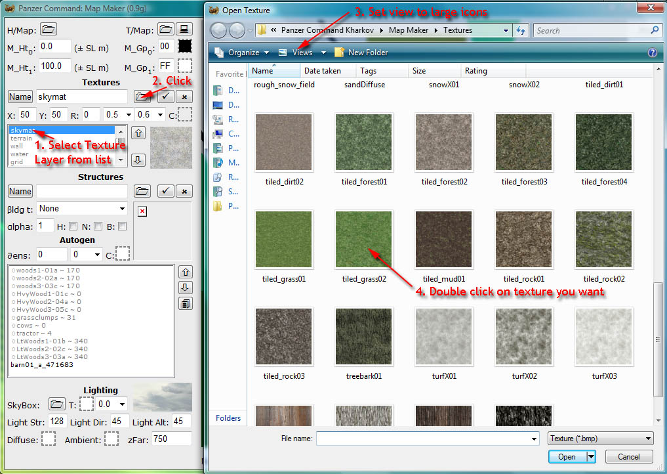Pick the black M_Gp0 color swatch
The image size is (667, 474).
click(x=184, y=47)
